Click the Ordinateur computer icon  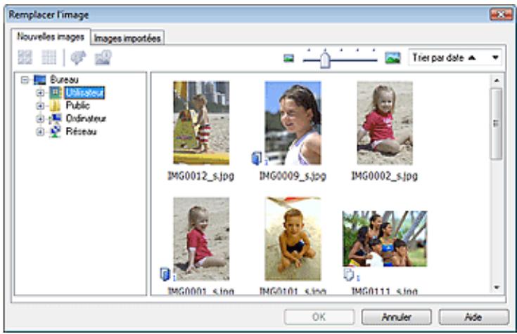(56, 119)
